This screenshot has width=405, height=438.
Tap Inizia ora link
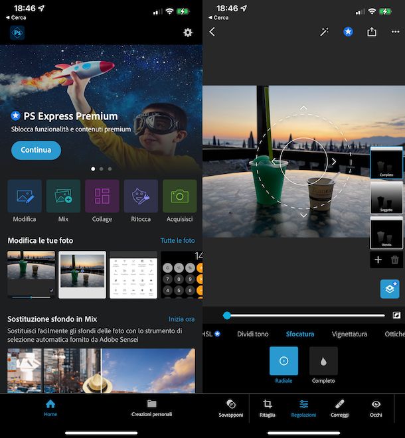(181, 319)
